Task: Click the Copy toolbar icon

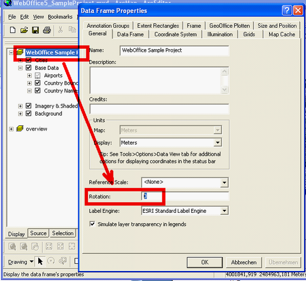Action: [72, 30]
